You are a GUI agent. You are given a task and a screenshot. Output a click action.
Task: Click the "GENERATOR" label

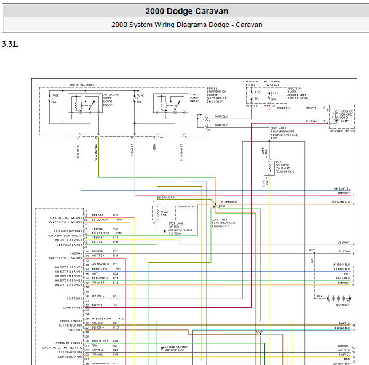tap(186, 207)
